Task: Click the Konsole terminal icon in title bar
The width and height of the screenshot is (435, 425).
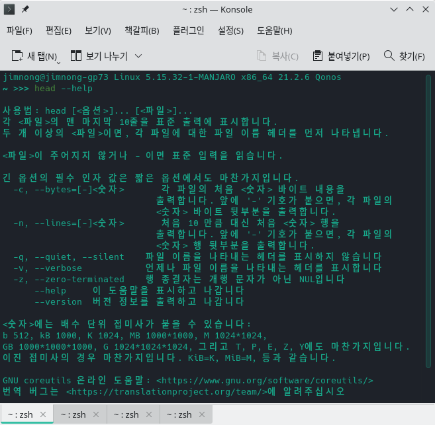Action: 9,9
